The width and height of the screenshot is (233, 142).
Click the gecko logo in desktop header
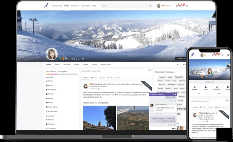[x=46, y=5]
